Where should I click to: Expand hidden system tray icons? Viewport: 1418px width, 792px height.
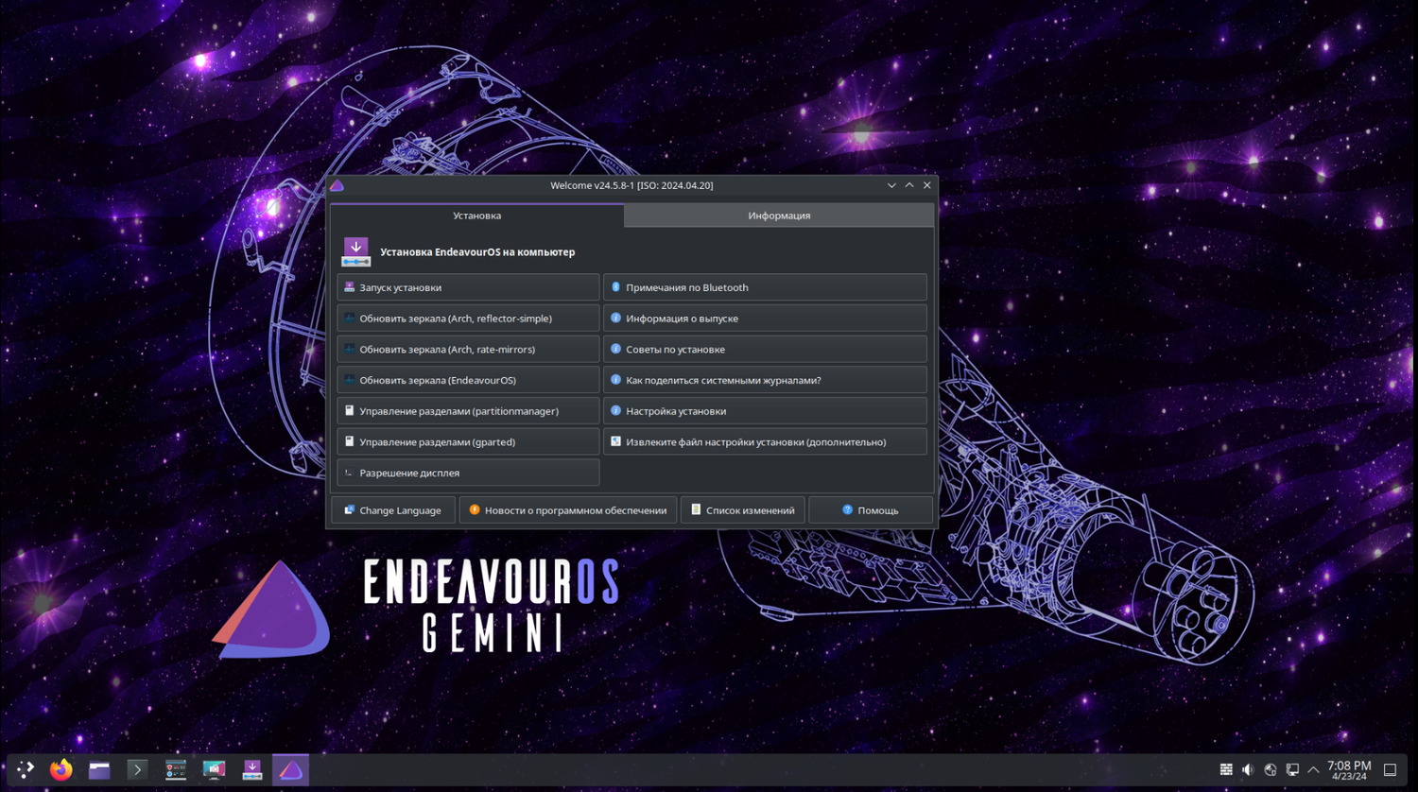point(1313,770)
